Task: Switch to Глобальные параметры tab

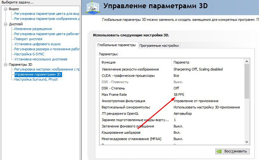Action: [117, 45]
